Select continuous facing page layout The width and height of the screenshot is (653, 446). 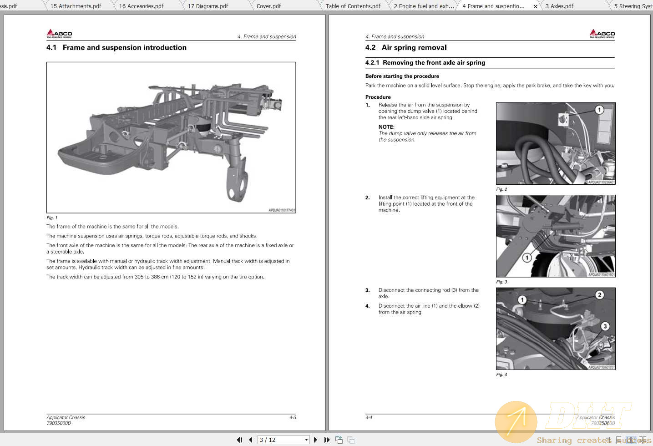pos(643,440)
